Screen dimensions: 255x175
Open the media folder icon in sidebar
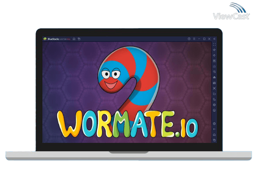coord(214,94)
